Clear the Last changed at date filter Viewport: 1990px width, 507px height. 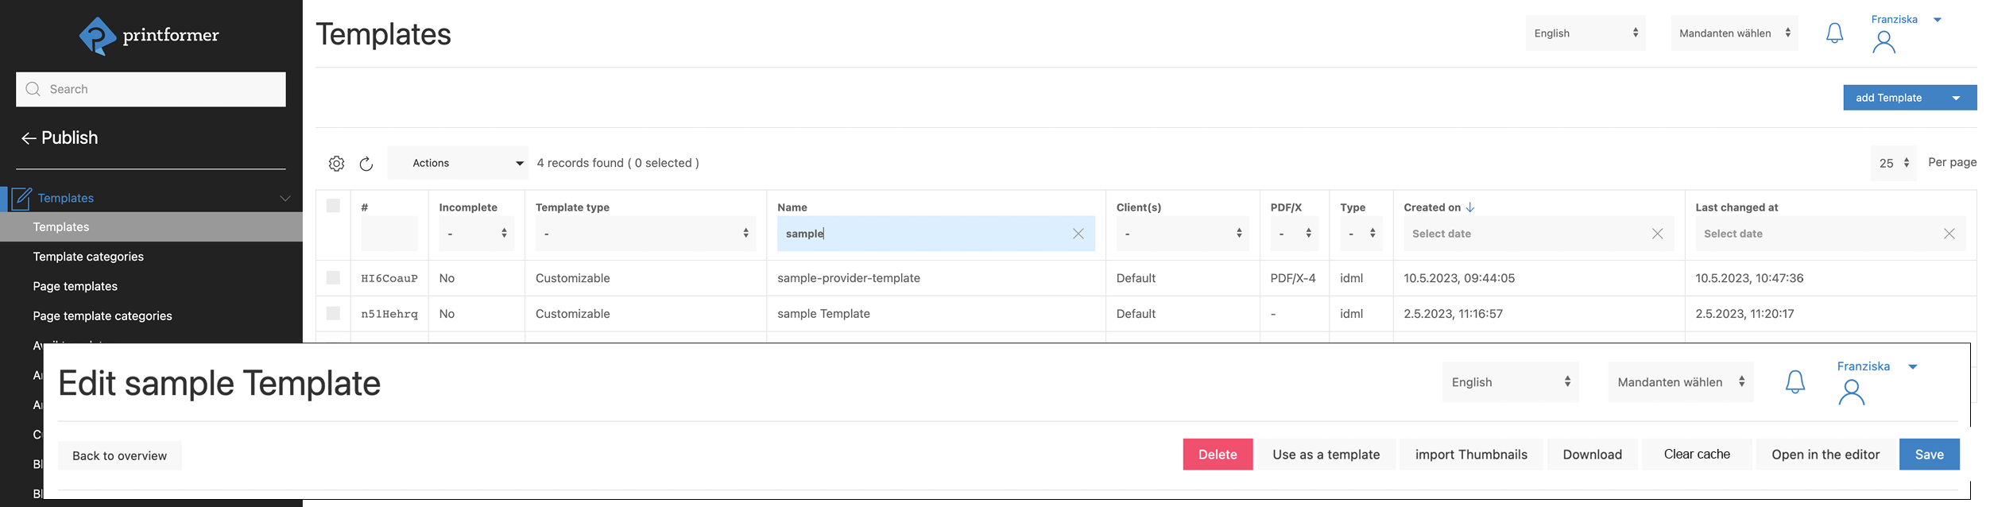(x=1949, y=234)
